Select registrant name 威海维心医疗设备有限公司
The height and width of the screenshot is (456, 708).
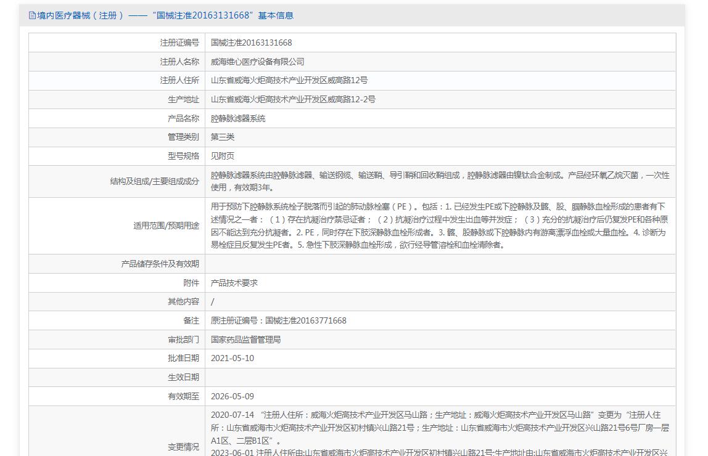(257, 62)
